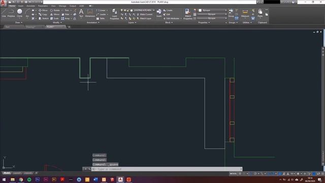This screenshot has height=183, width=325.
Task: Click the Scale tool
Action: tap(54, 18)
